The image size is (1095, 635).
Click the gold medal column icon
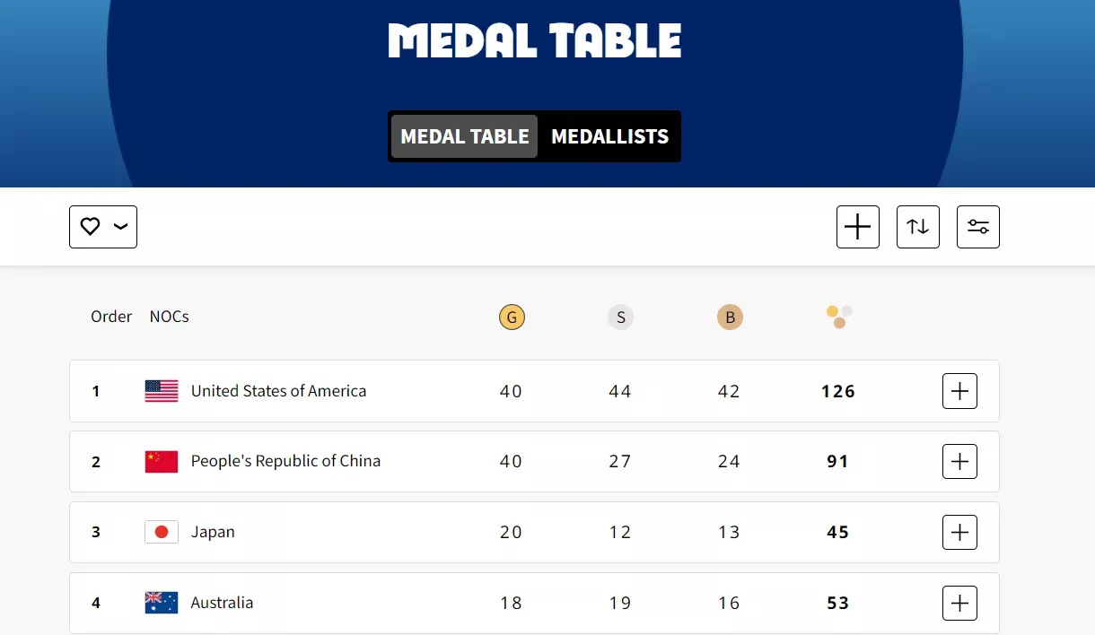tap(512, 317)
